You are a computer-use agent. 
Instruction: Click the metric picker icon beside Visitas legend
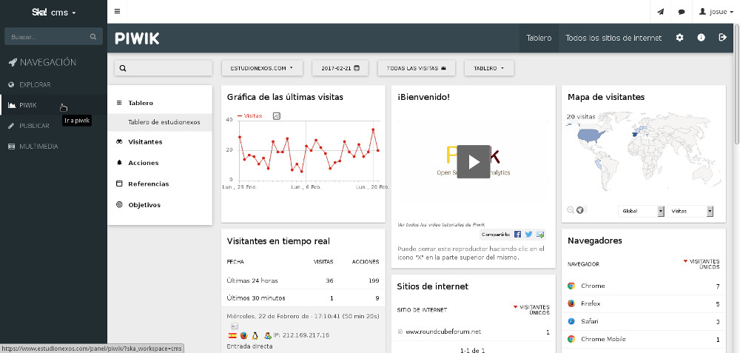click(277, 115)
